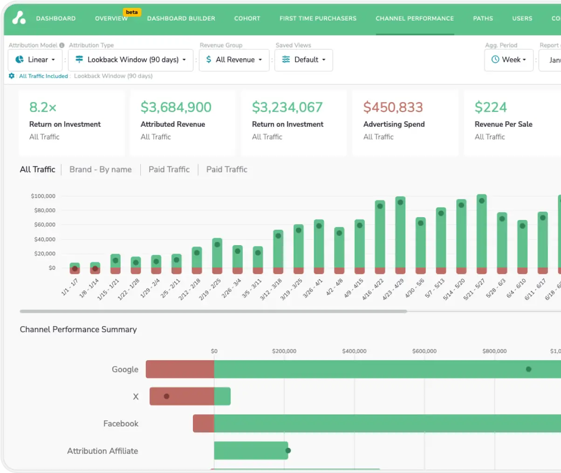Open the Linear attribution model dropdown
The height and width of the screenshot is (473, 561).
[35, 60]
